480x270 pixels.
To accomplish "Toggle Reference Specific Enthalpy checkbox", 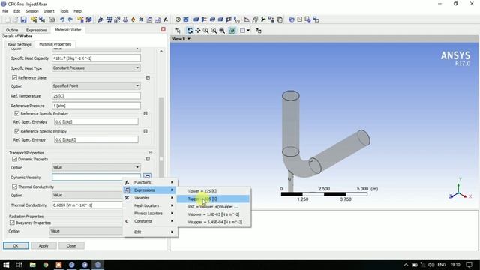I will 16,113.
